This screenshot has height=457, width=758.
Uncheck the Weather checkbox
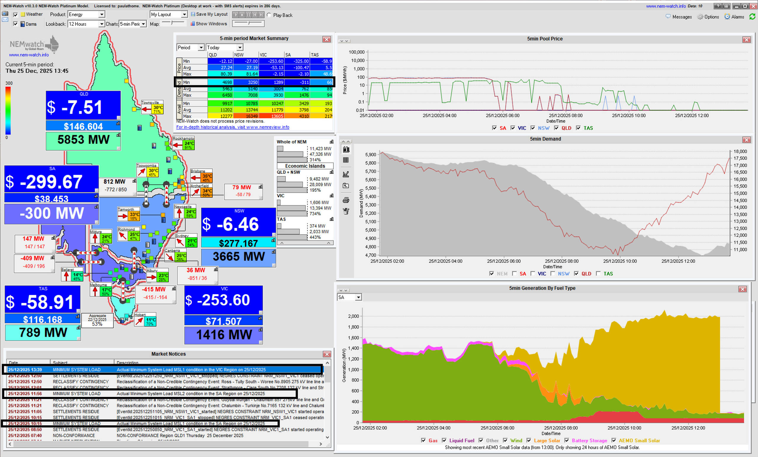pos(15,15)
